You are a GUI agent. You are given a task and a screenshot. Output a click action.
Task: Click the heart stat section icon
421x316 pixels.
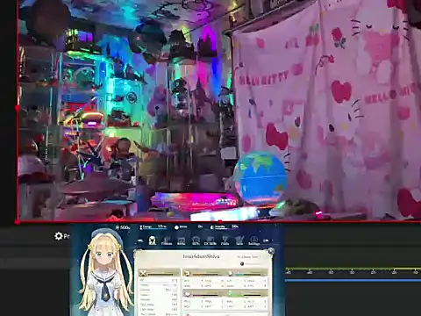point(187,293)
